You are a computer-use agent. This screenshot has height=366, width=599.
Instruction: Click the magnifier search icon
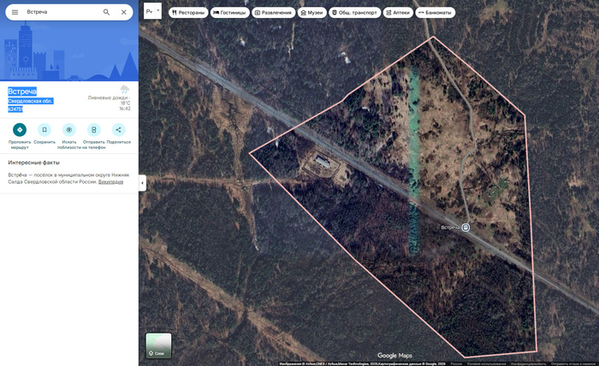(107, 12)
